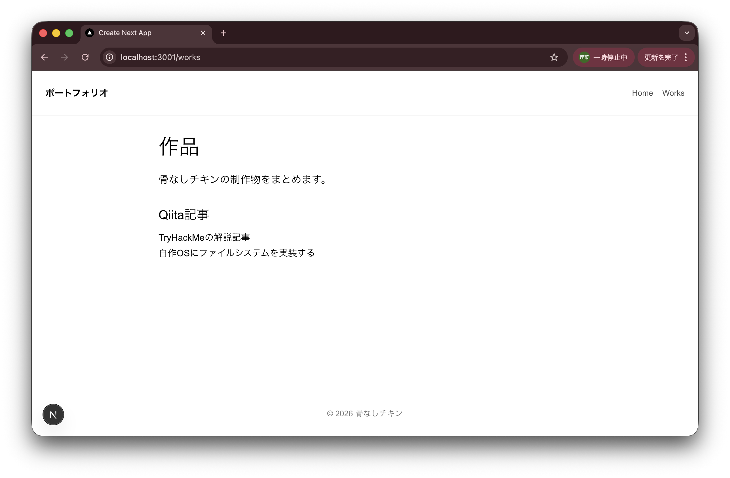This screenshot has width=730, height=478.
Task: Open a new browser tab
Action: coord(223,33)
